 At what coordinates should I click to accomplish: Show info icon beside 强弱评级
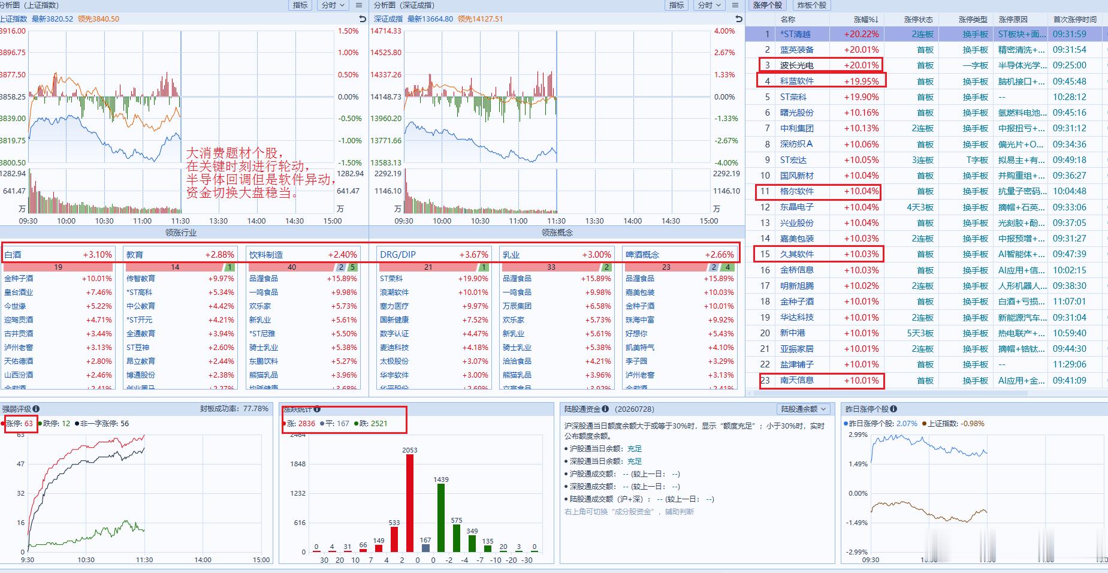(36, 409)
